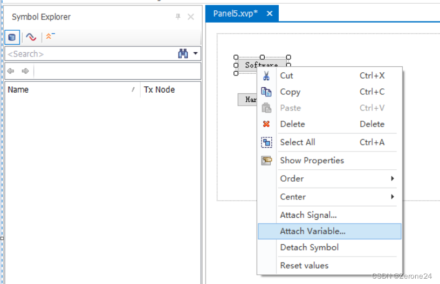
Task: Click the binoculars search icon
Action: tap(183, 53)
